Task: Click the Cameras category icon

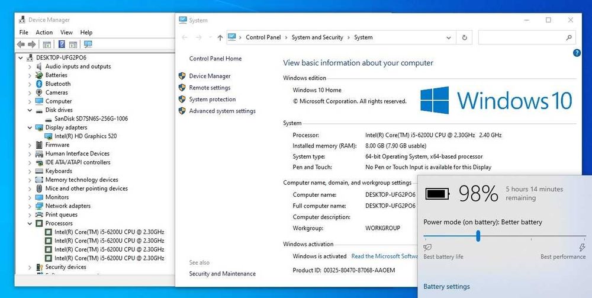Action: [x=39, y=92]
